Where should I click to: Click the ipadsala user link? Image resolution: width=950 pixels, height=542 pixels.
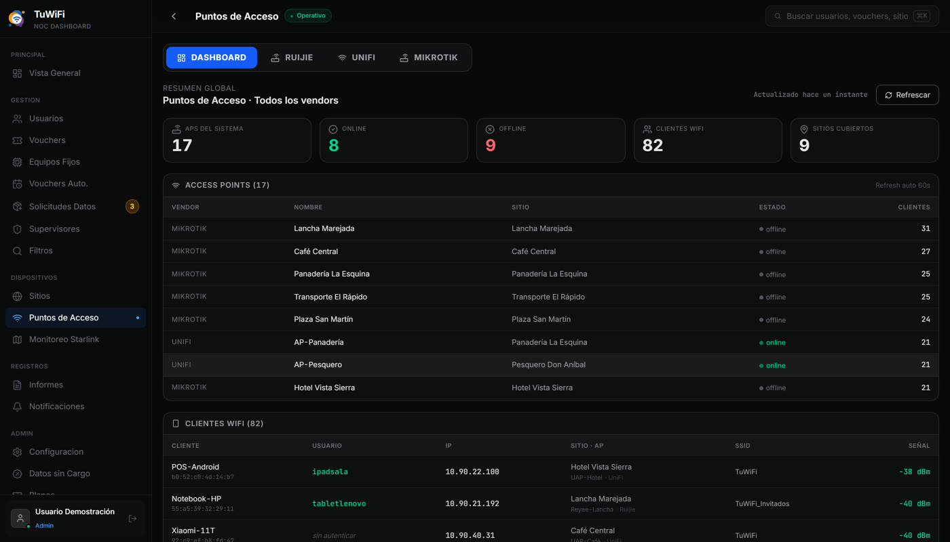(x=330, y=472)
